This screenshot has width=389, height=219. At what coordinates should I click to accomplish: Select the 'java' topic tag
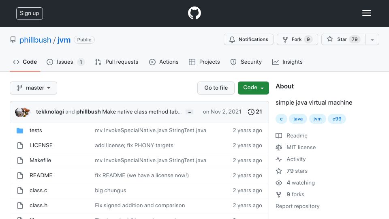click(298, 119)
